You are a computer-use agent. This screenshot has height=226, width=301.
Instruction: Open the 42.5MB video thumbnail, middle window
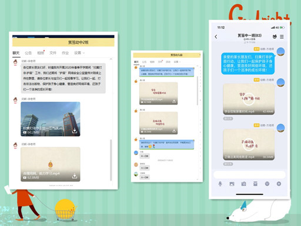point(159,94)
